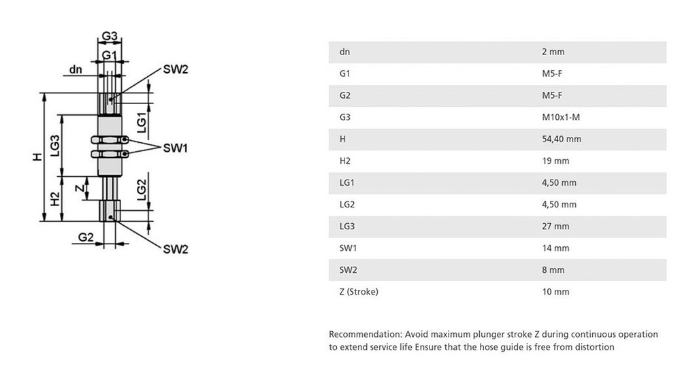
Task: Click the H value 54,40 mm
Action: pyautogui.click(x=562, y=139)
